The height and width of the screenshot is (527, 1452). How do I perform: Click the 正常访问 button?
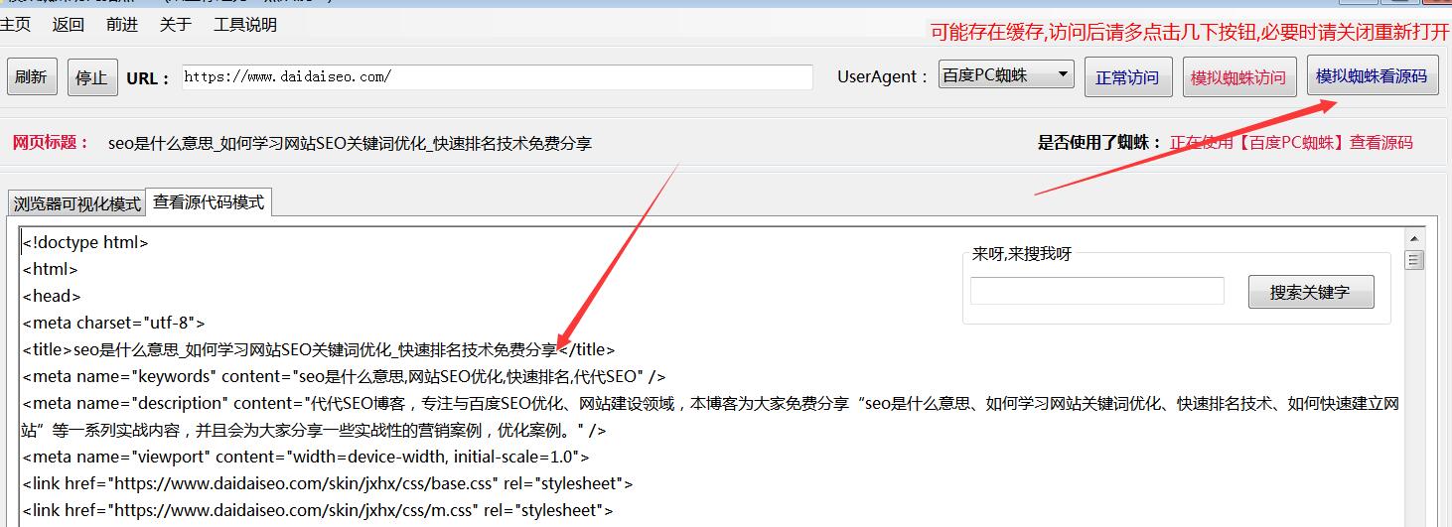point(1127,77)
